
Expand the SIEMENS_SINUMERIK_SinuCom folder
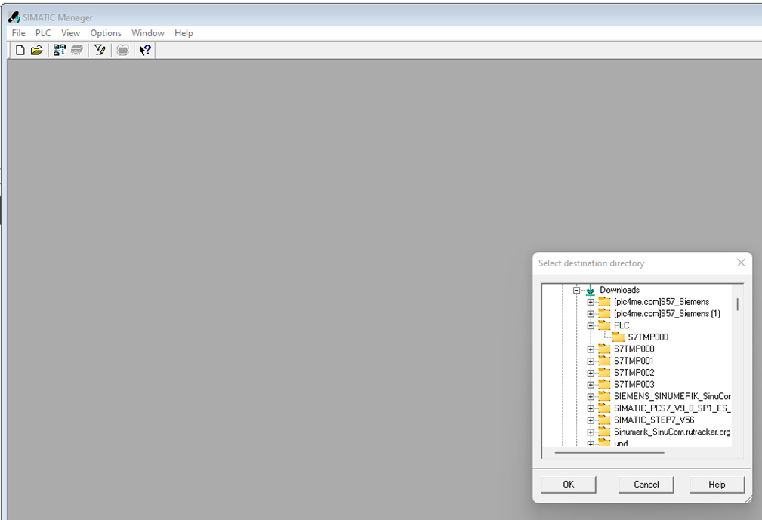(x=591, y=397)
